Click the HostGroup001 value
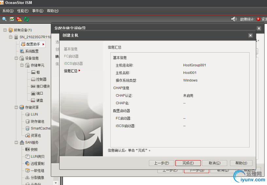 tap(194, 65)
